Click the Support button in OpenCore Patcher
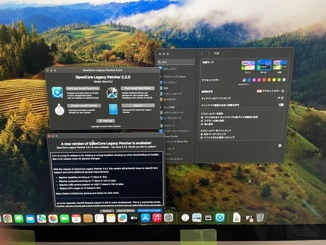This screenshot has width=326, height=245. click(x=138, y=105)
